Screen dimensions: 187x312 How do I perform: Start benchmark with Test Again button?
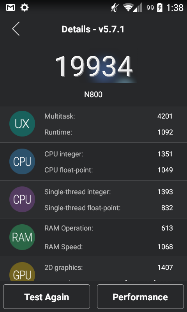click(x=46, y=297)
